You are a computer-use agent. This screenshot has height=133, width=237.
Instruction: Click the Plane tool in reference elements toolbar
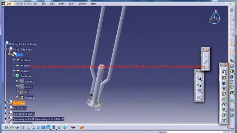click(x=206, y=68)
